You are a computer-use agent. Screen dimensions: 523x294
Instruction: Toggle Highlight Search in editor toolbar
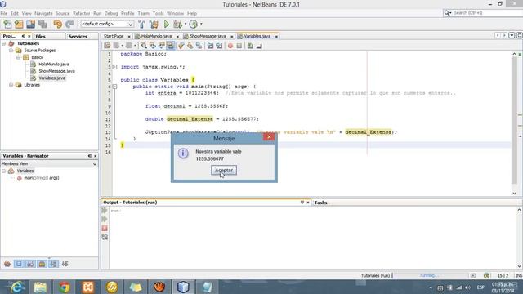point(171,46)
